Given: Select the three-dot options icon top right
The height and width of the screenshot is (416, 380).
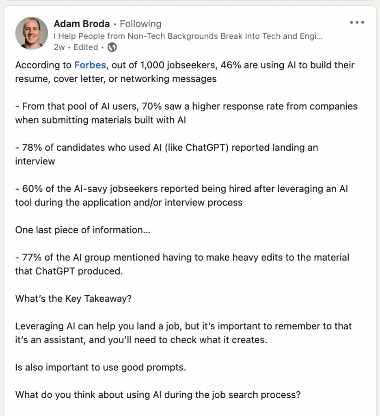Looking at the screenshot, I should pos(357,23).
